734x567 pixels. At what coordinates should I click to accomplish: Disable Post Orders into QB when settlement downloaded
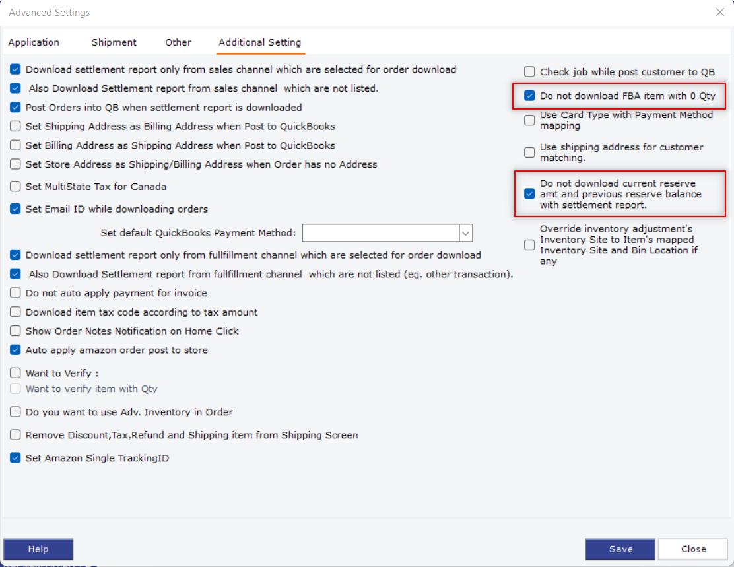click(15, 107)
